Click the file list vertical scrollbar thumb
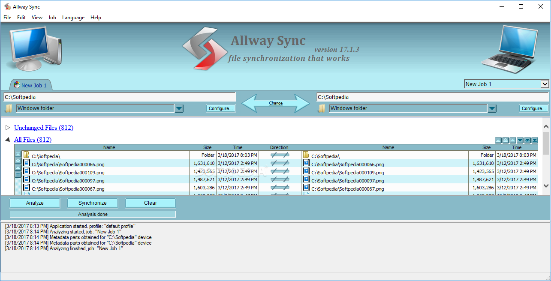The height and width of the screenshot is (281, 551). coord(546,143)
